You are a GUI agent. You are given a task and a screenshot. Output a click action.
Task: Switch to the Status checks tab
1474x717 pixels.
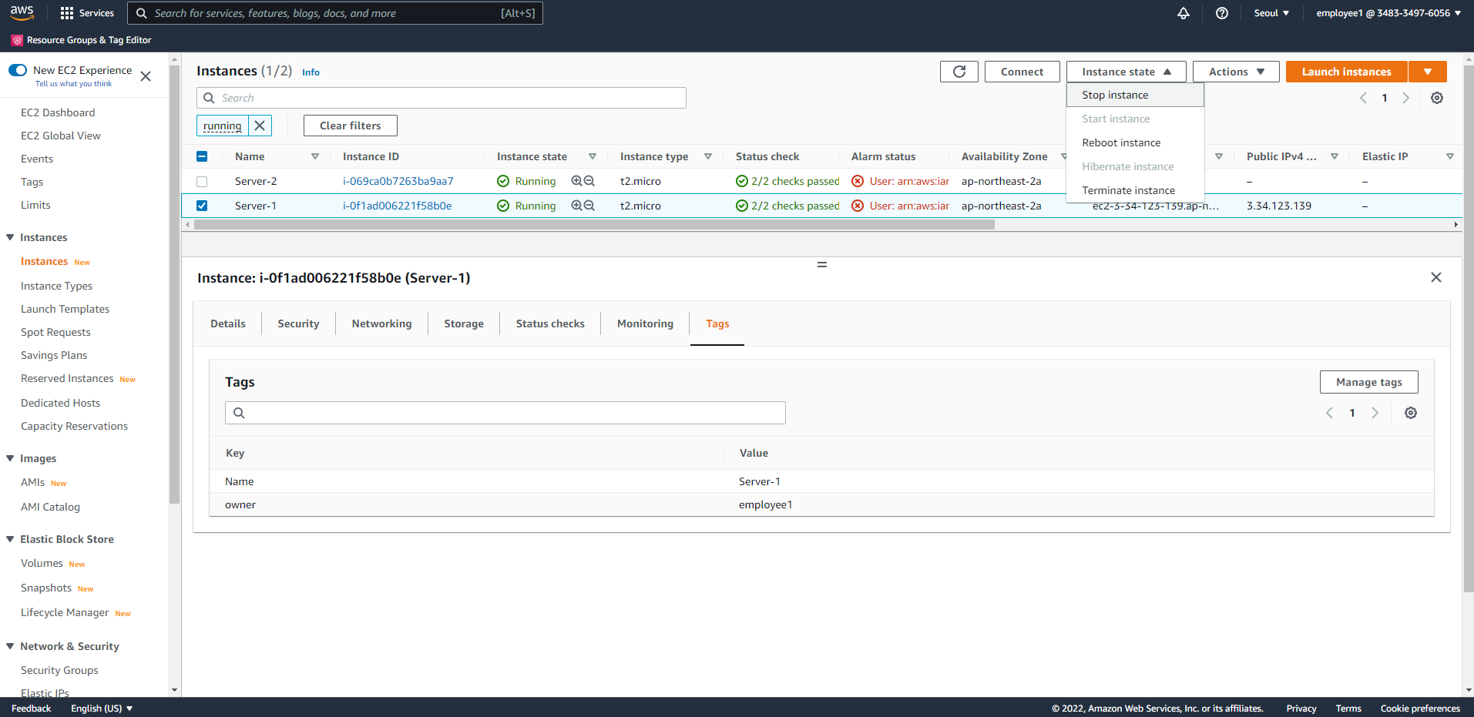click(x=550, y=323)
